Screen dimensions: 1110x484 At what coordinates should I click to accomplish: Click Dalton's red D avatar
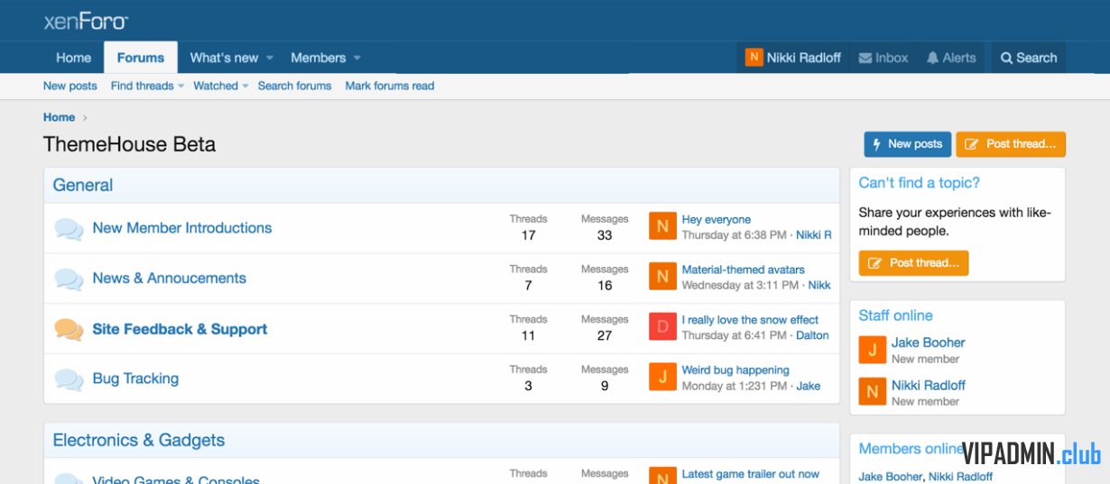click(662, 326)
